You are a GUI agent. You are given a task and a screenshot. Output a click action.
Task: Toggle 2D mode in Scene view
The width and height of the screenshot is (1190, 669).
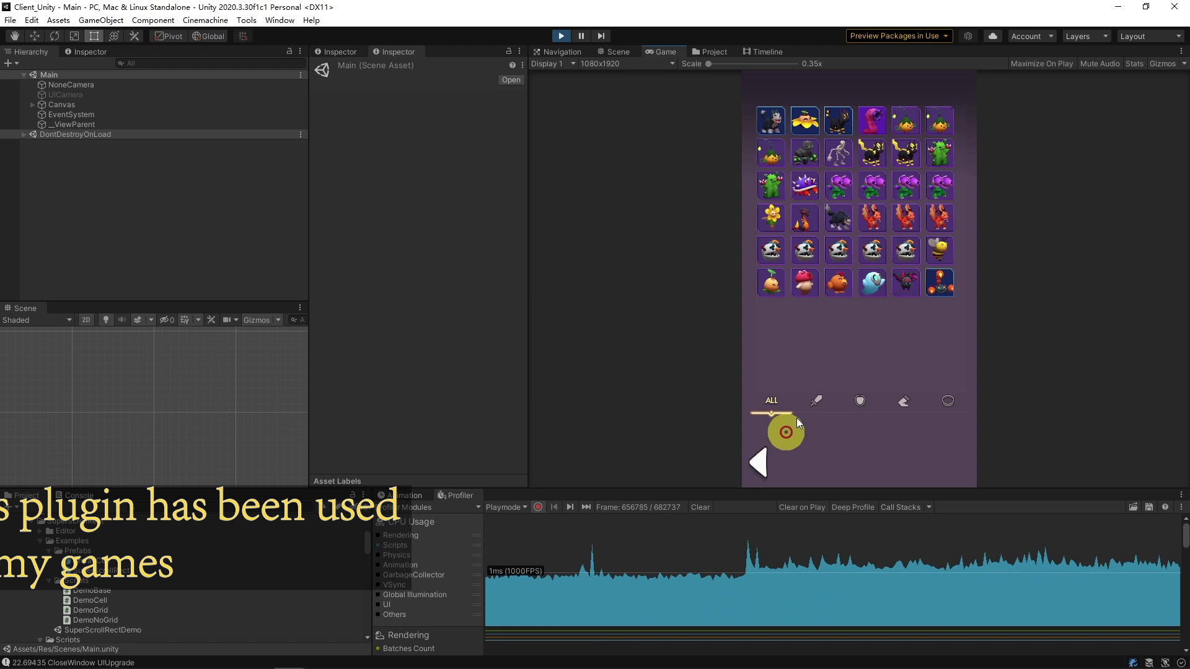tap(86, 320)
